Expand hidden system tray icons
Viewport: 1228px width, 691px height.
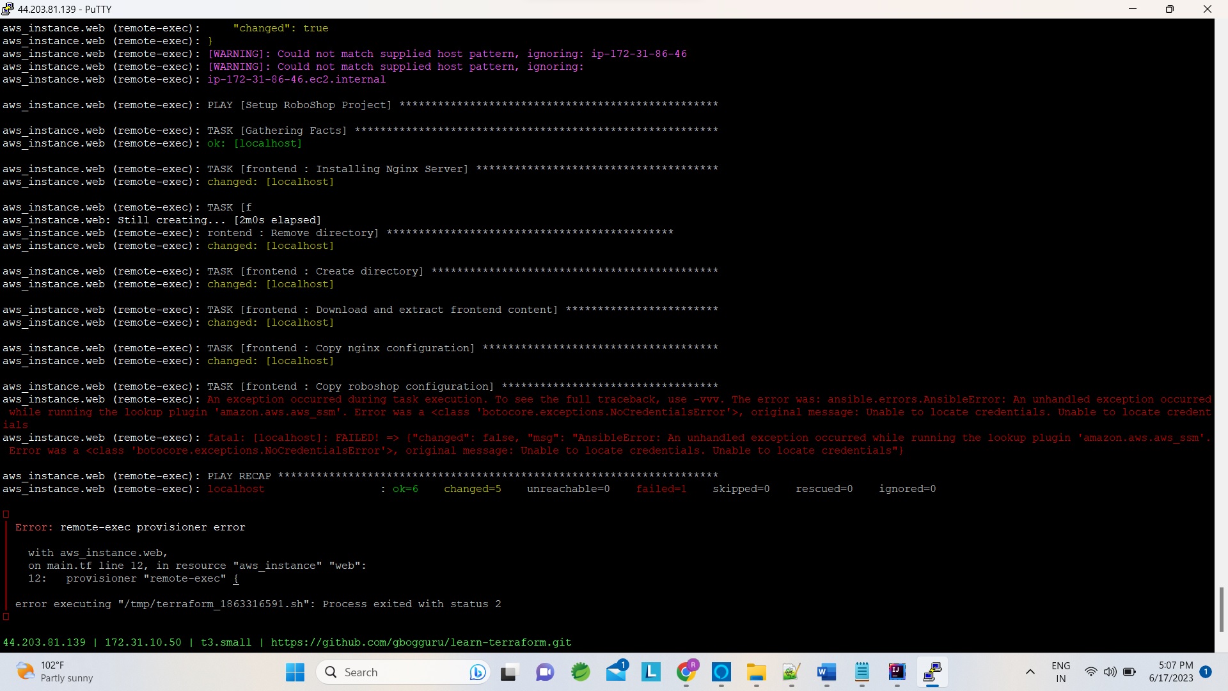tap(1030, 672)
